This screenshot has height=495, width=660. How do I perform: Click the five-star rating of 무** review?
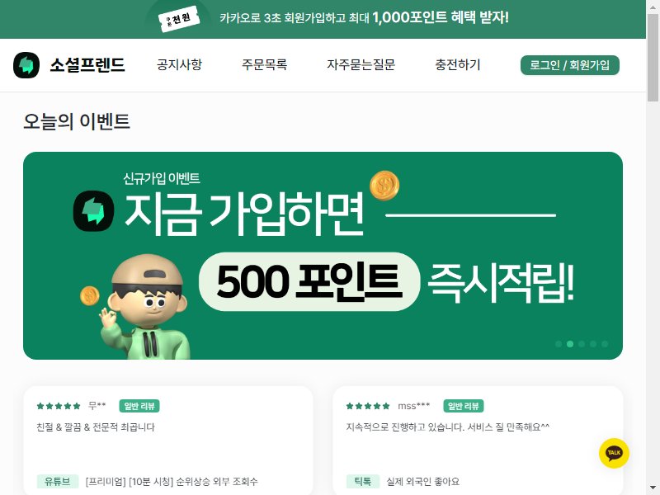click(59, 406)
